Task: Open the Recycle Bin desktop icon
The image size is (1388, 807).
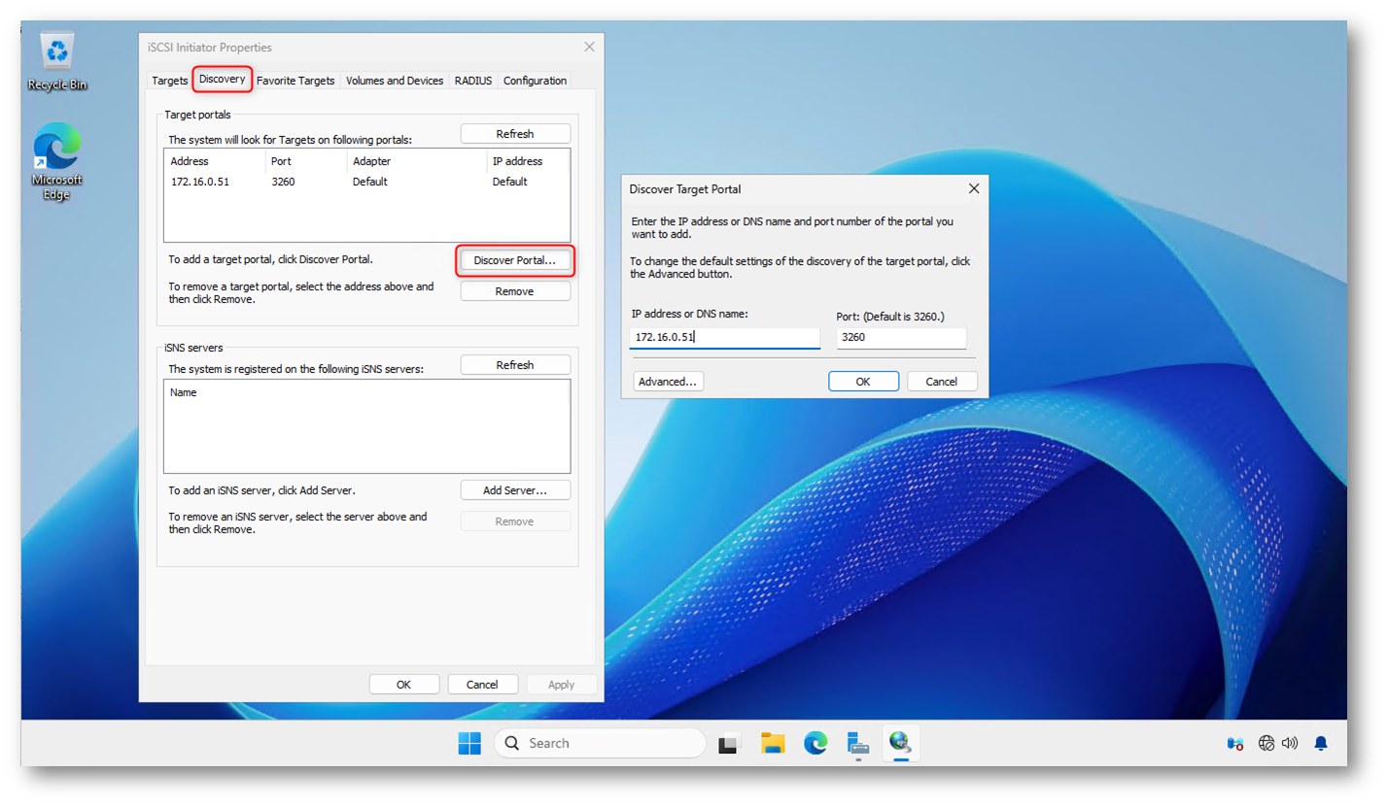Action: pyautogui.click(x=57, y=62)
